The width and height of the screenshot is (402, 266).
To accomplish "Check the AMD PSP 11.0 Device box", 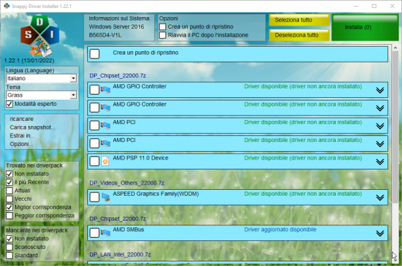I will 95,161.
